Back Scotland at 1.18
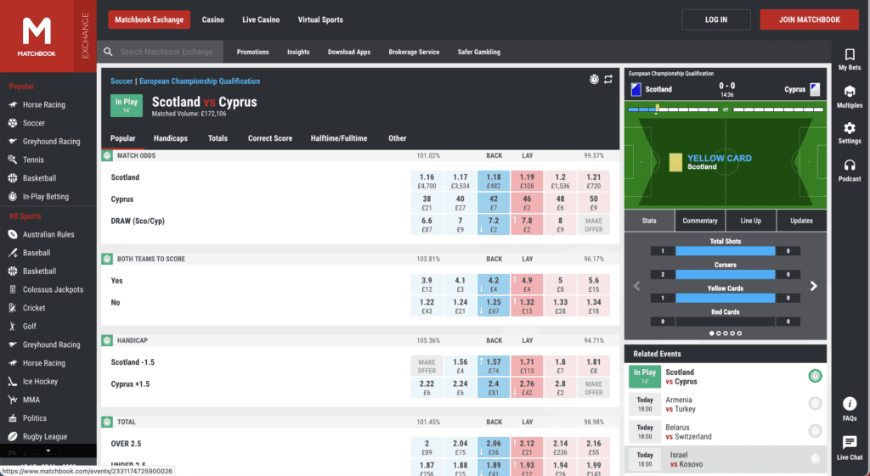Screen dimensions: 870x476 [x=494, y=182]
